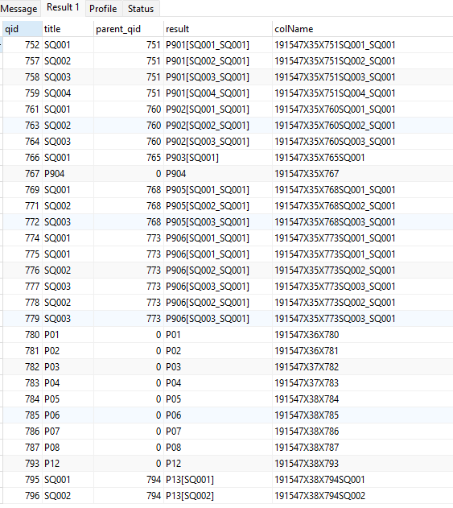
Task: Select result cell P901[SQ001_SQ001]
Action: (x=218, y=45)
